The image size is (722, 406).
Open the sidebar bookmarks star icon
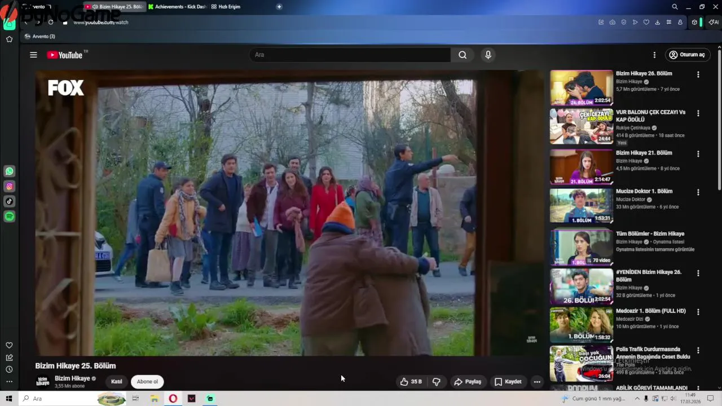[9, 39]
